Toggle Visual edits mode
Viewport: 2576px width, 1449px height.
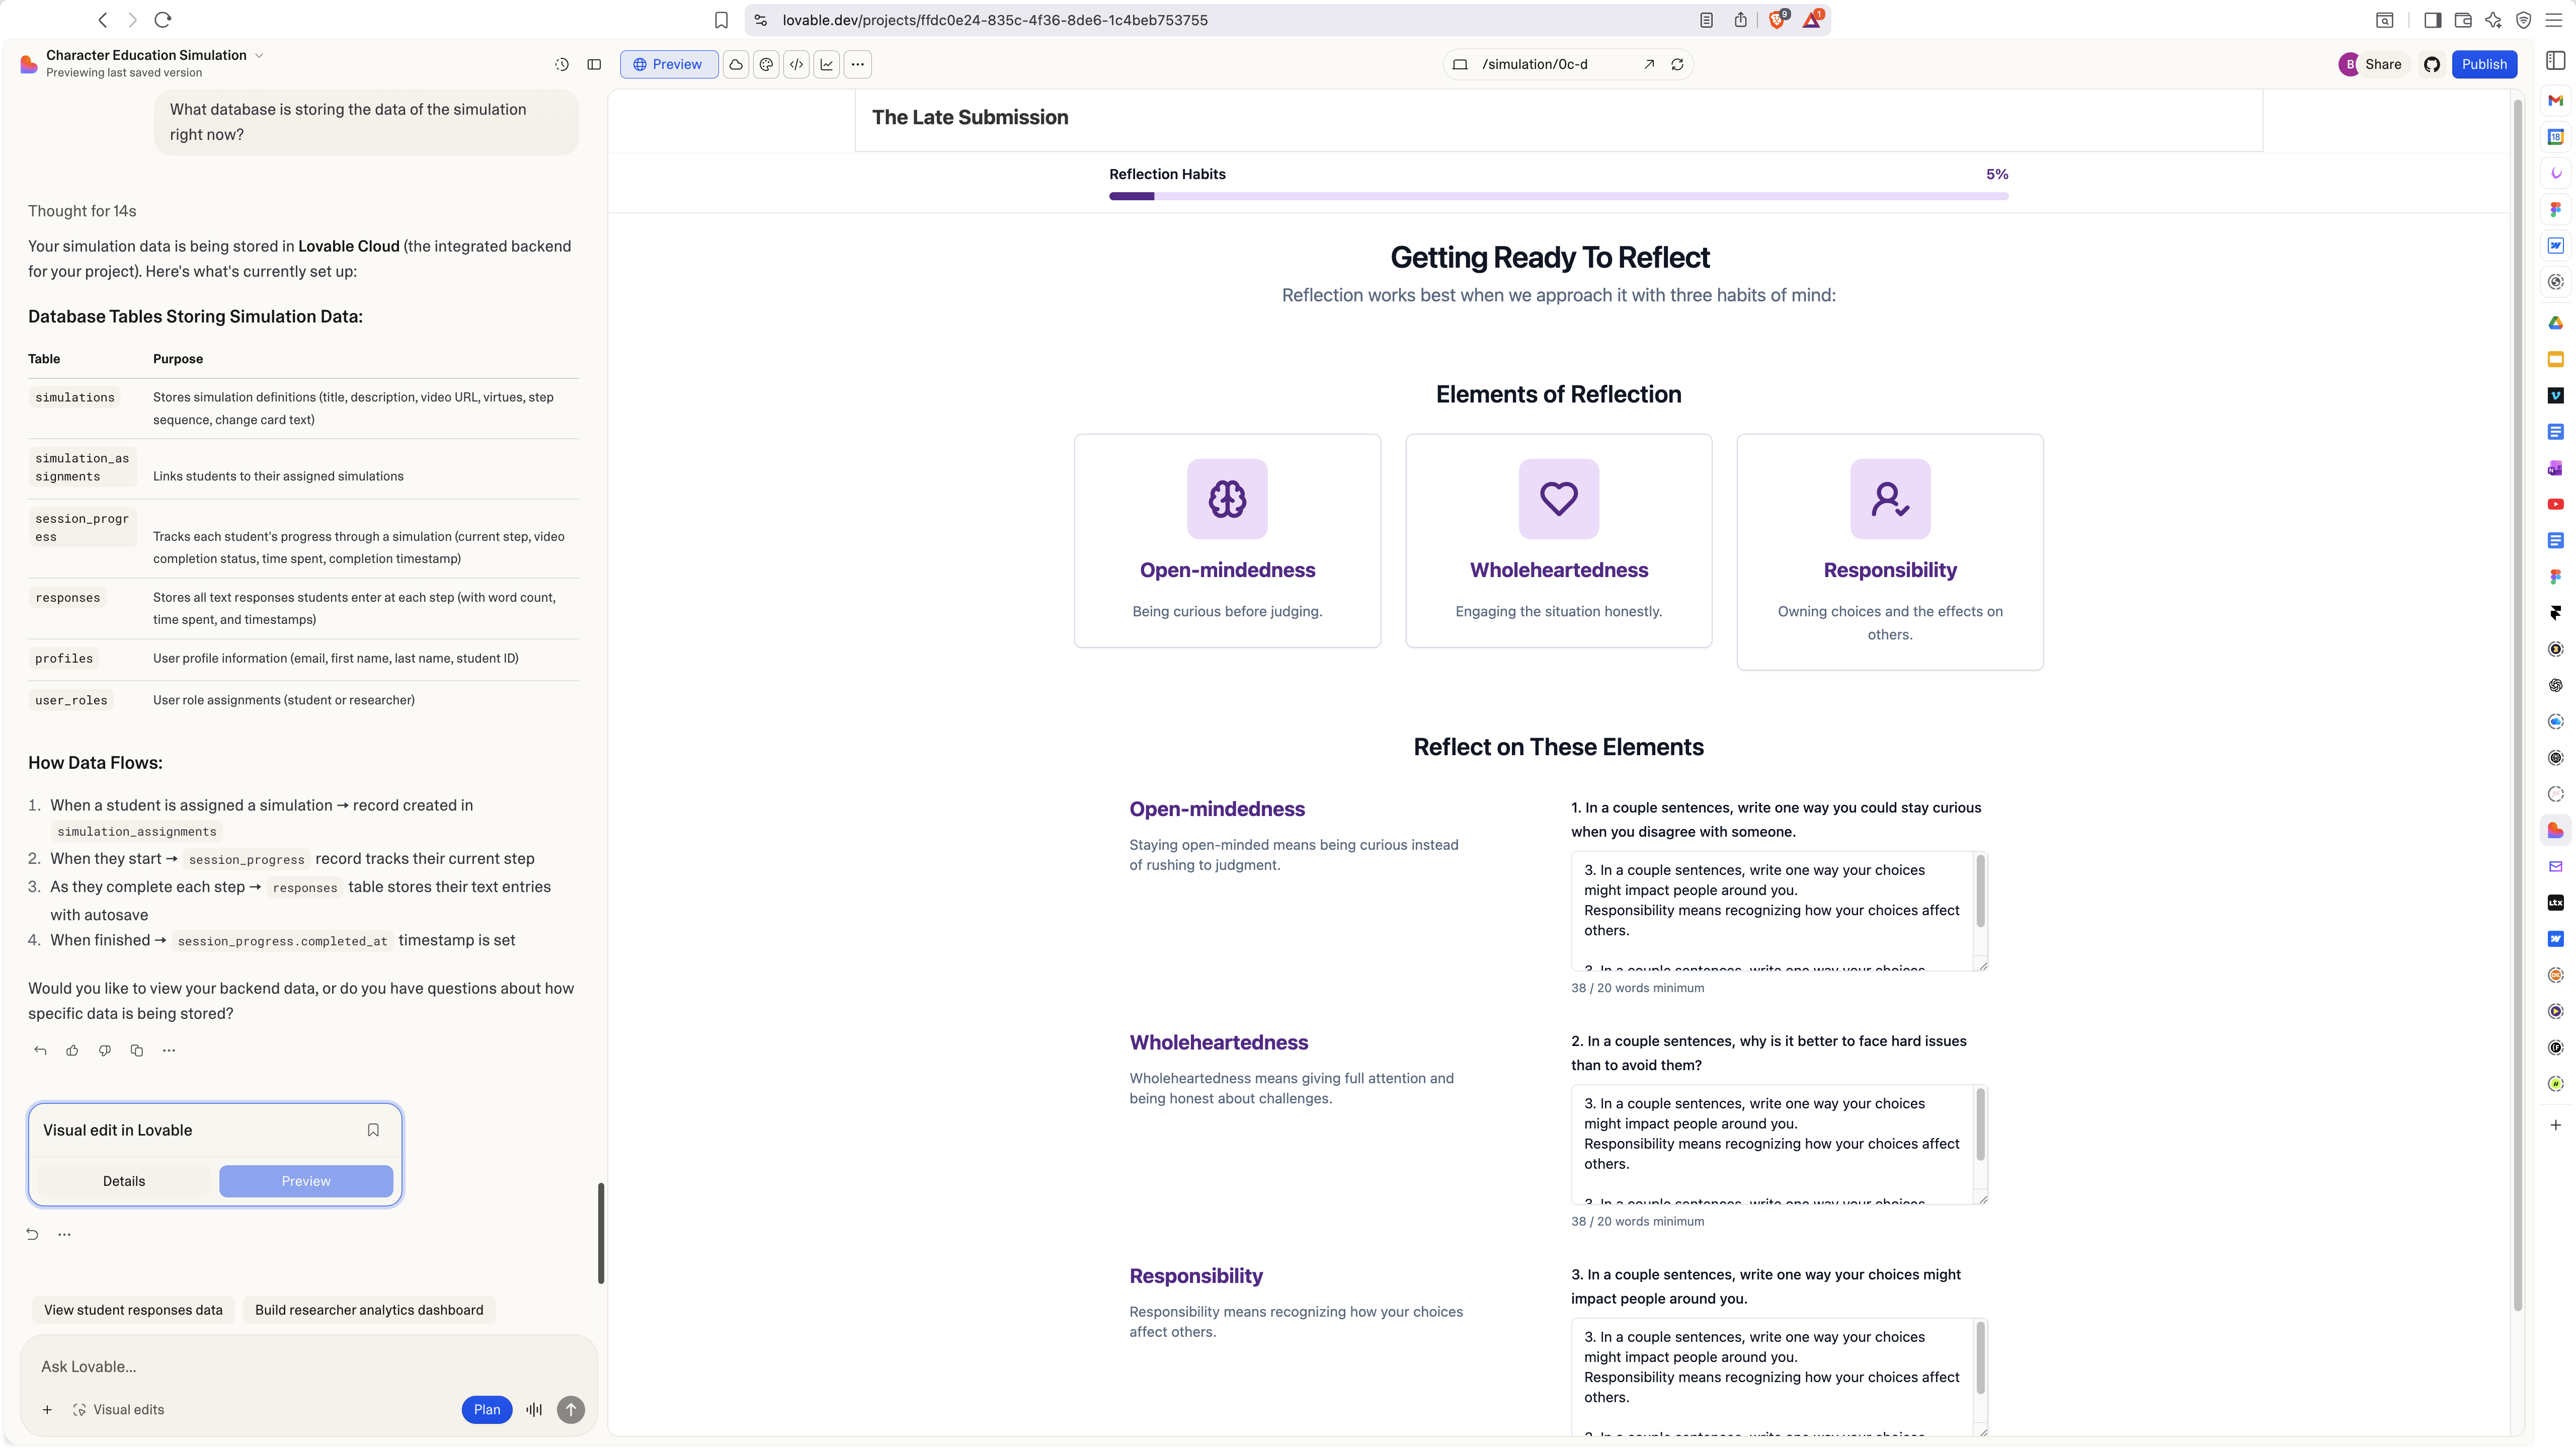118,1409
